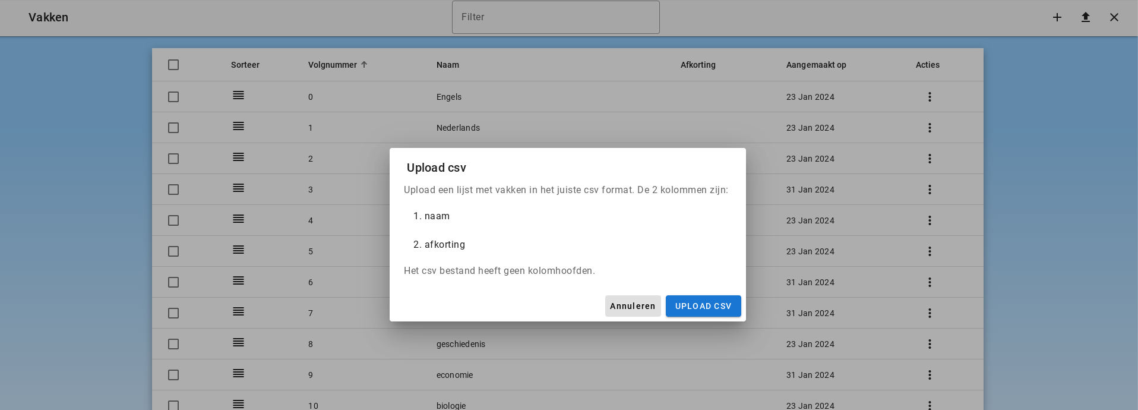Click into the Filter input field
This screenshot has height=410, width=1138.
[x=555, y=17]
